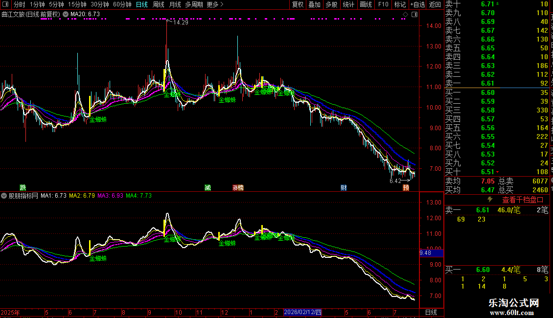
Task: Click the diamond icon above the chart
Action: [405, 14]
